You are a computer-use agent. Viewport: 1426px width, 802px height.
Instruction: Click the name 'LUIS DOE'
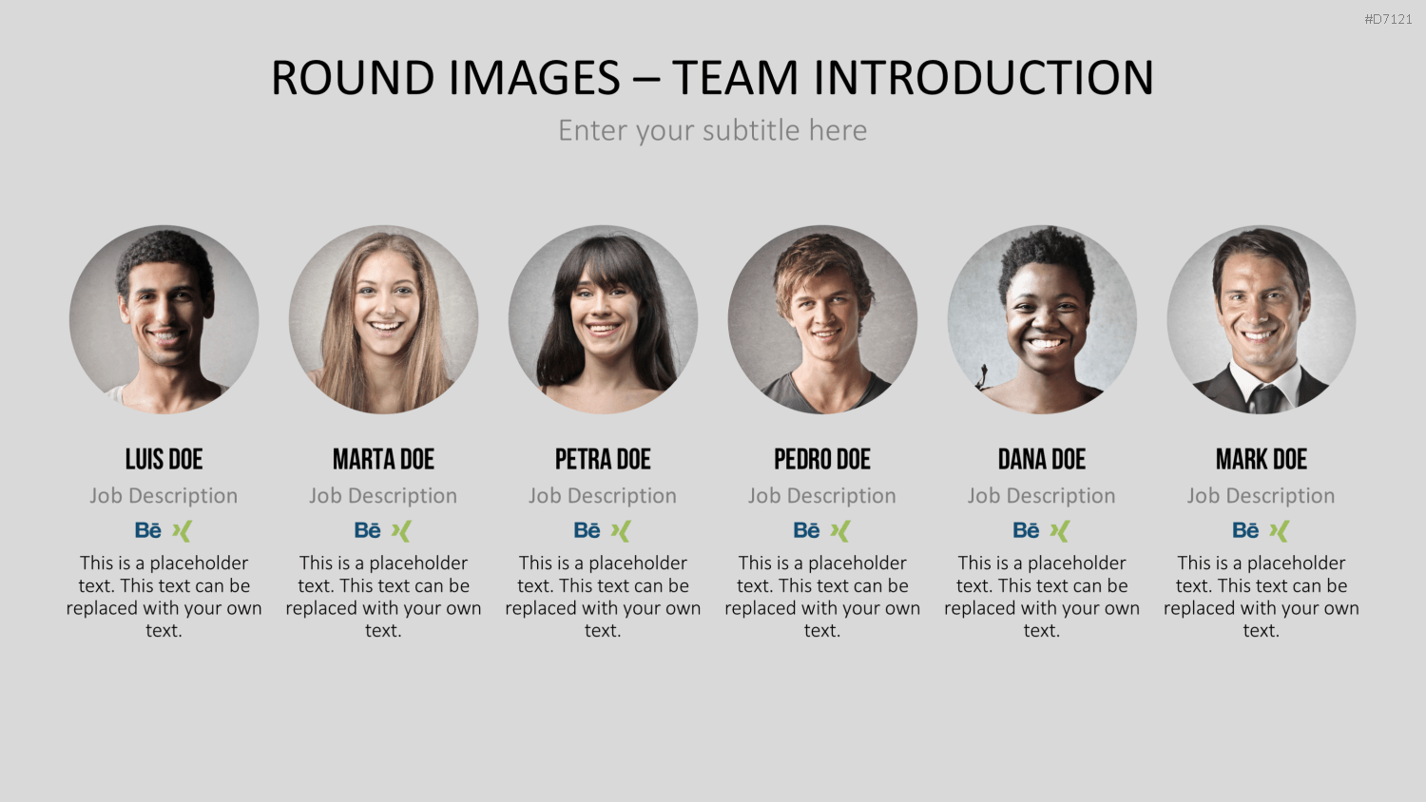[x=164, y=460]
